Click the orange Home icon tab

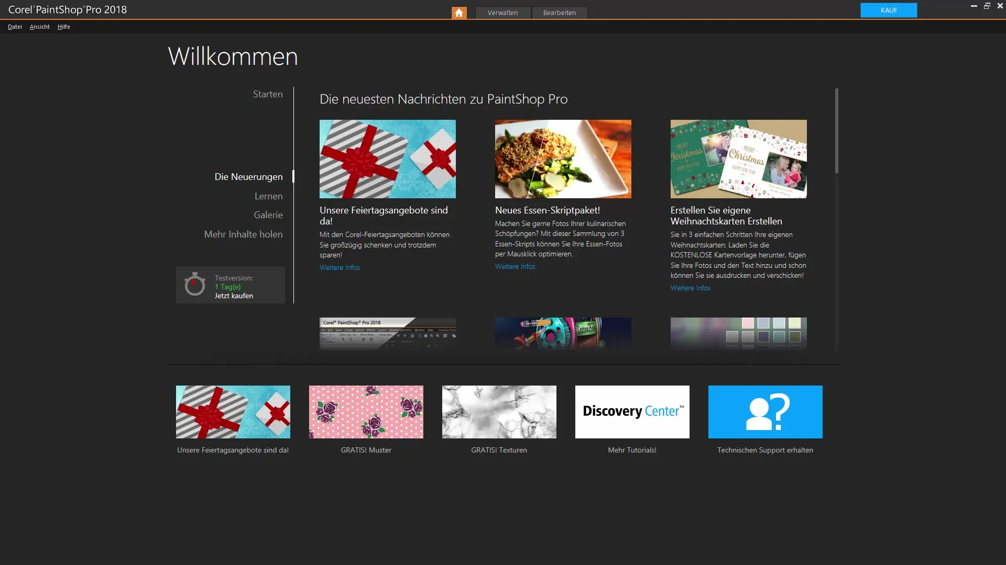459,13
